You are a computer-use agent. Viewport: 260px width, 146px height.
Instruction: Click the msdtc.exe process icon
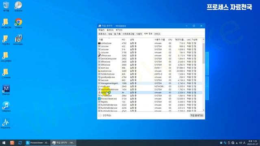99,86
